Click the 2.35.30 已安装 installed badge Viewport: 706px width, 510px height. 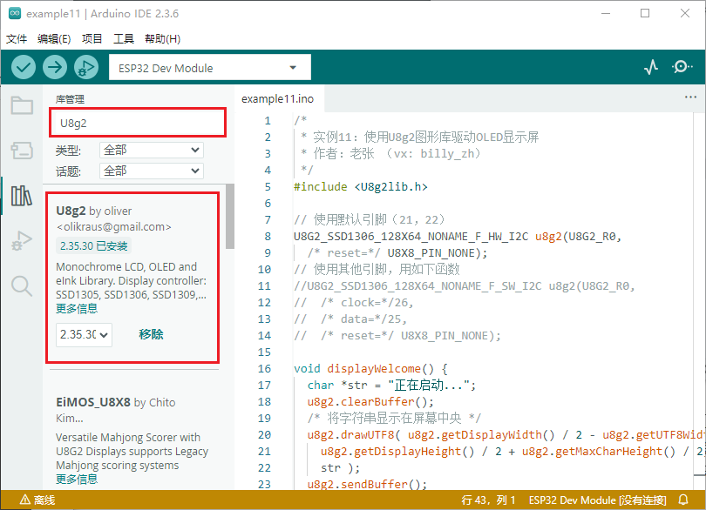pyautogui.click(x=93, y=246)
